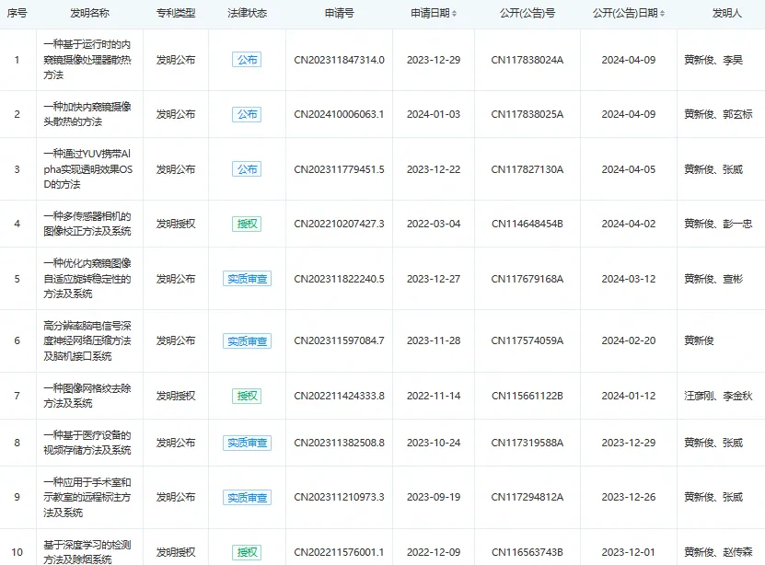Click publication number CN116563743B

pyautogui.click(x=527, y=552)
